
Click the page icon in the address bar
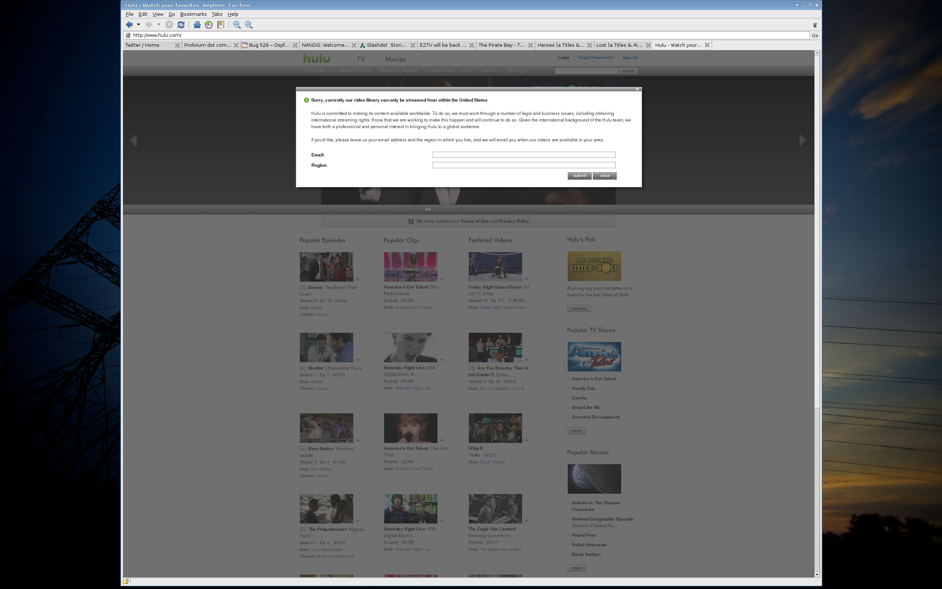point(128,35)
